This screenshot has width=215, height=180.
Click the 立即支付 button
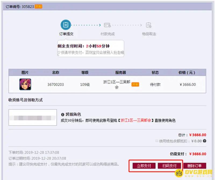coord(144,166)
